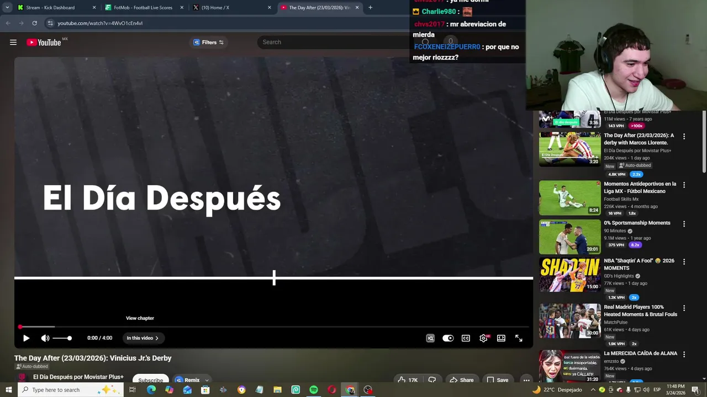Open options menu for Real Madrid Players video
Image resolution: width=707 pixels, height=397 pixels.
click(x=684, y=308)
